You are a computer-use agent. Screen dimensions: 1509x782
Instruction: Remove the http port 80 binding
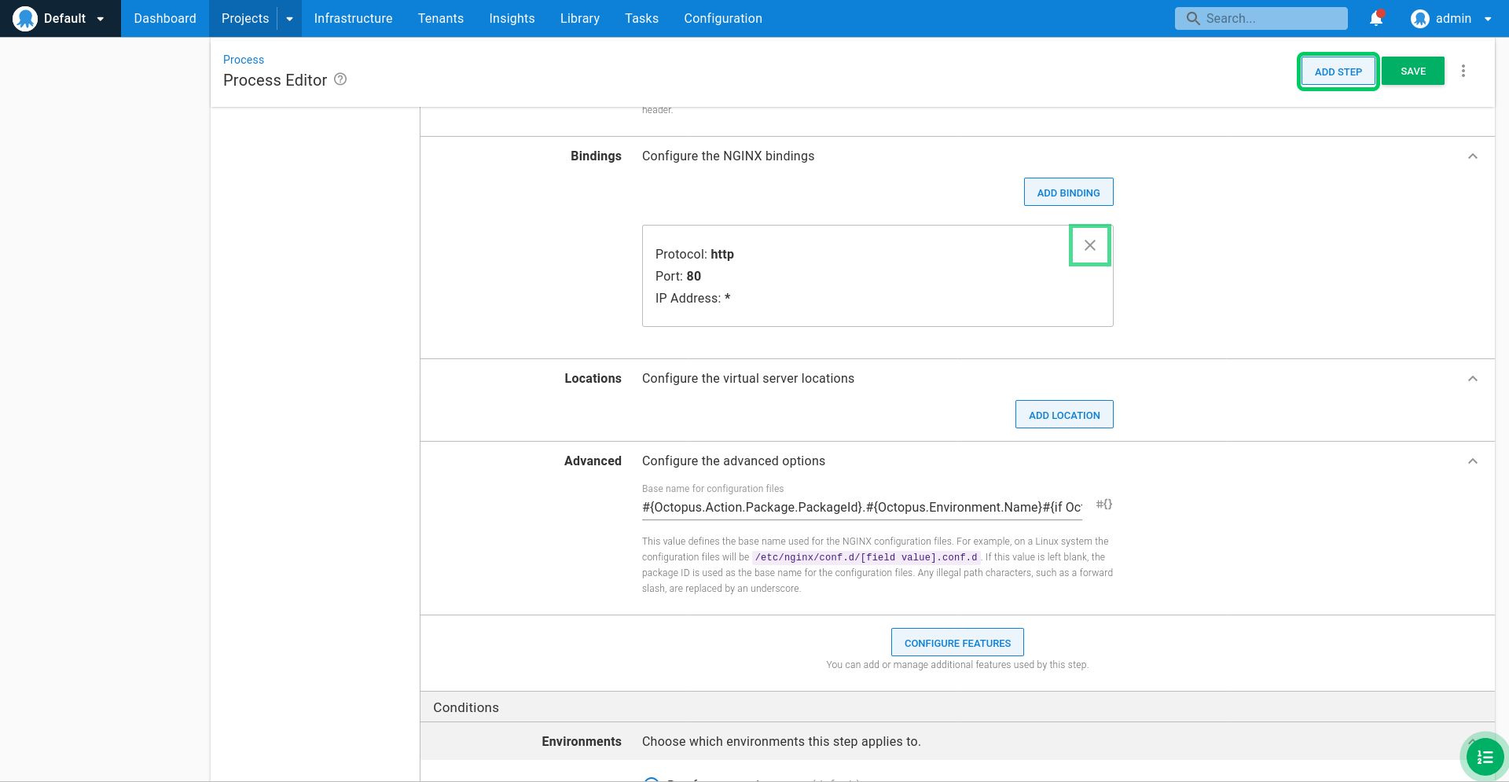(1090, 245)
